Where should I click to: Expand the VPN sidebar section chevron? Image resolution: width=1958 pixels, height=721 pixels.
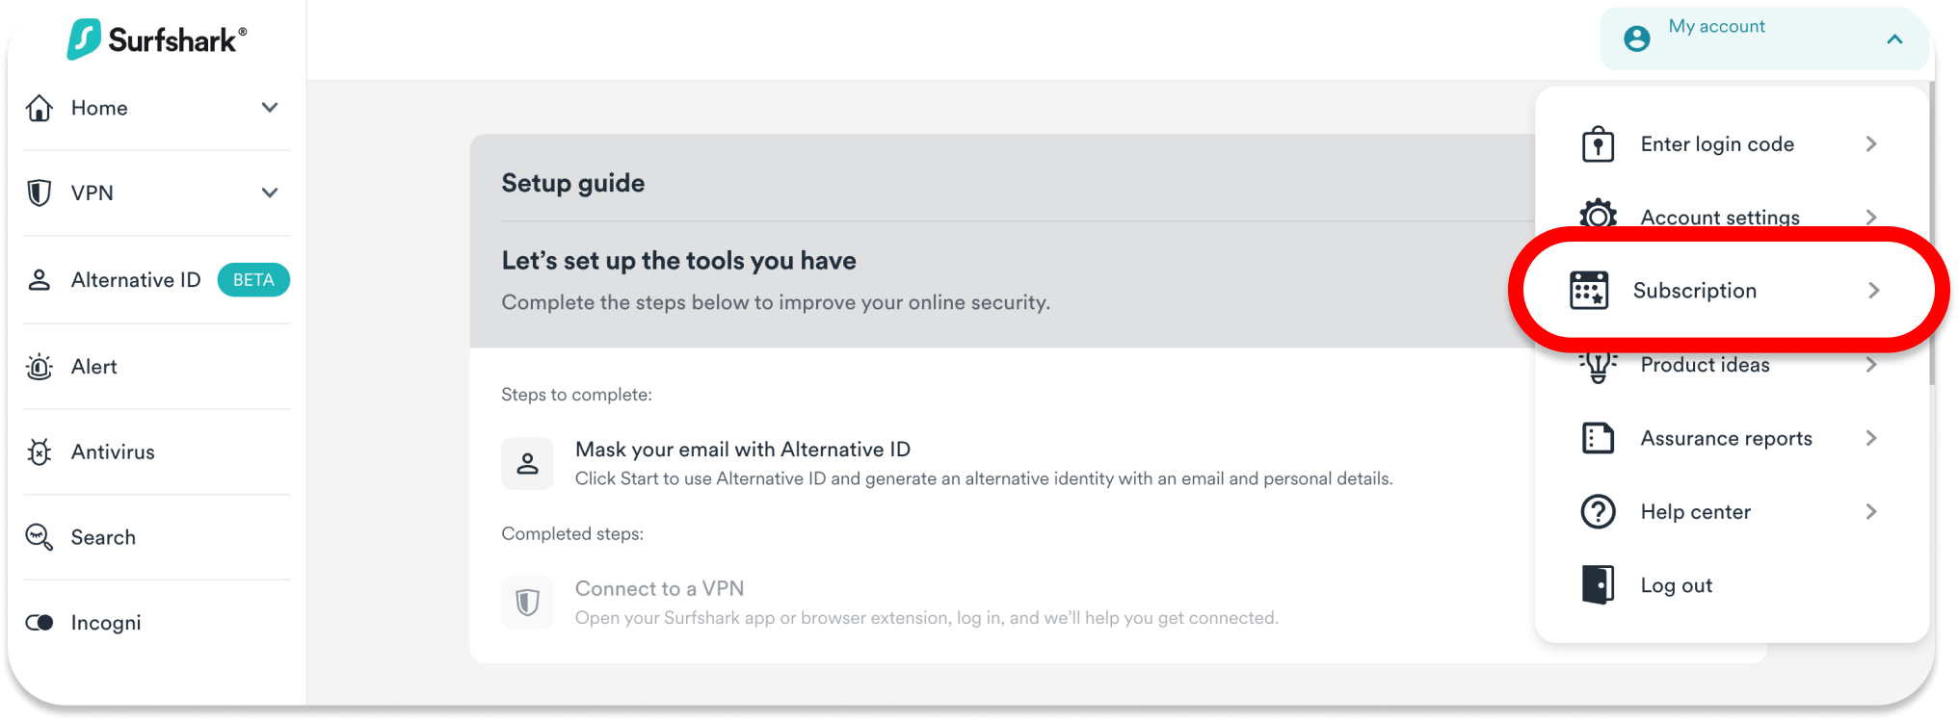click(x=270, y=193)
